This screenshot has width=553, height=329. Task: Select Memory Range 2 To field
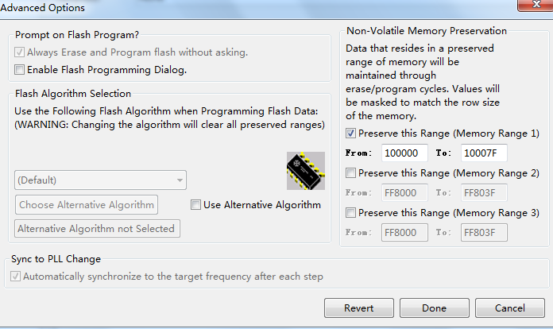(x=484, y=192)
